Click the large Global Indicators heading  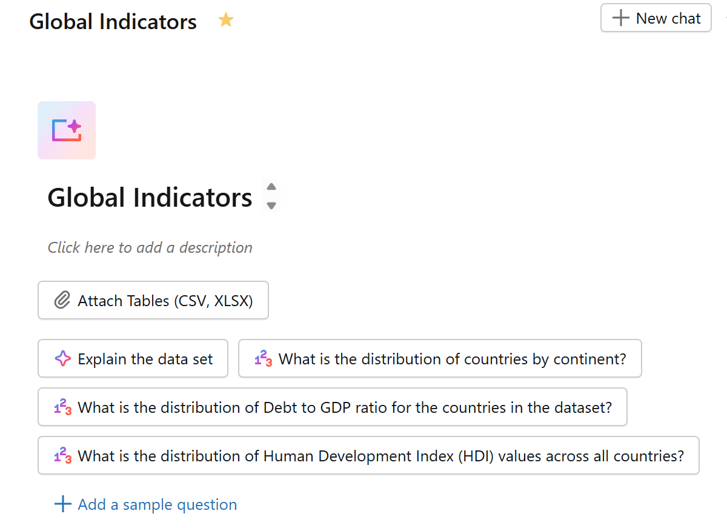coord(150,198)
